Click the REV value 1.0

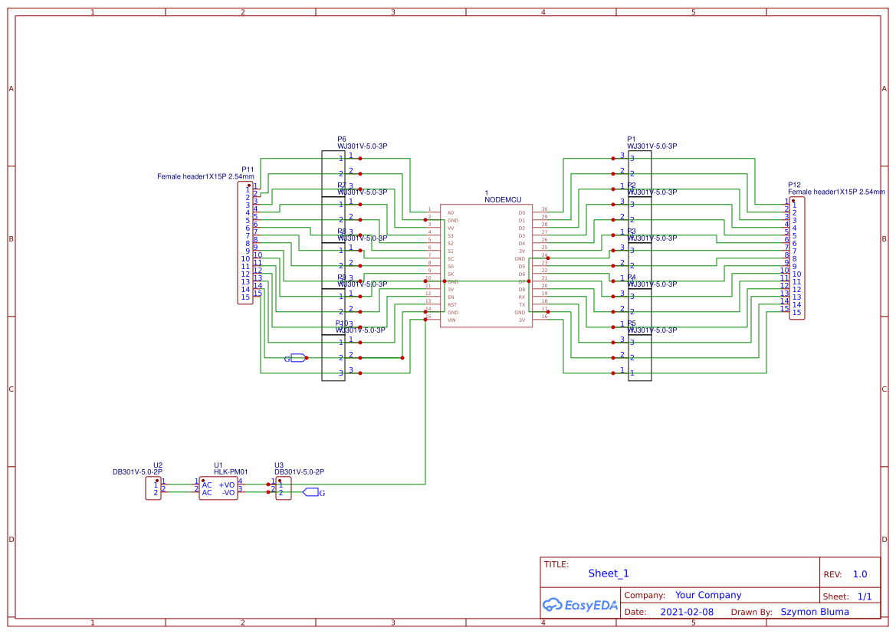click(860, 574)
